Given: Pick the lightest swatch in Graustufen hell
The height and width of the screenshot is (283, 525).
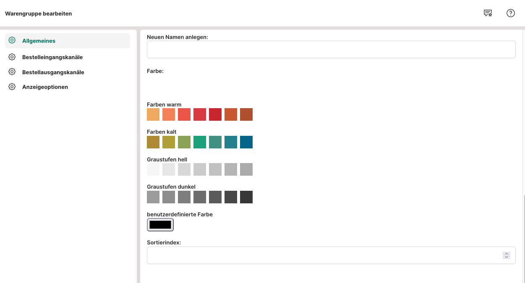Looking at the screenshot, I should [153, 169].
